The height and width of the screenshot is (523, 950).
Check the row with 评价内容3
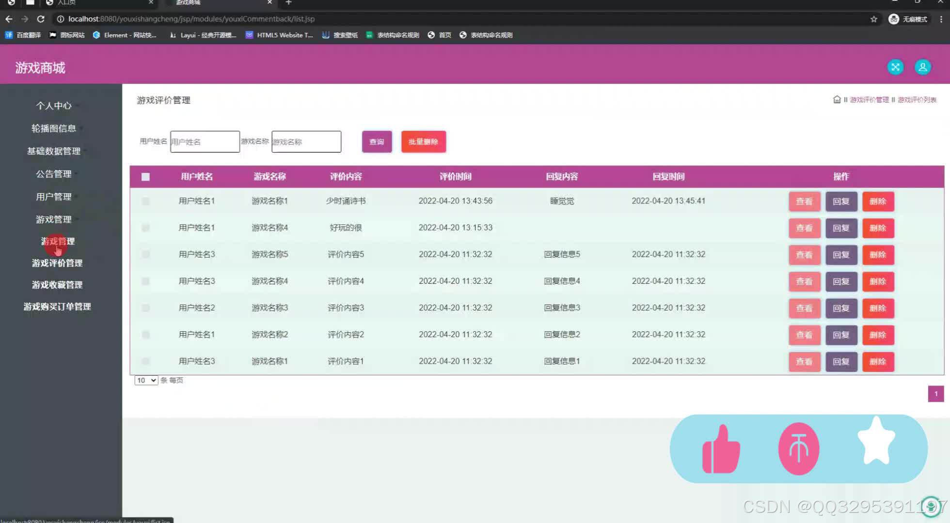pos(145,308)
